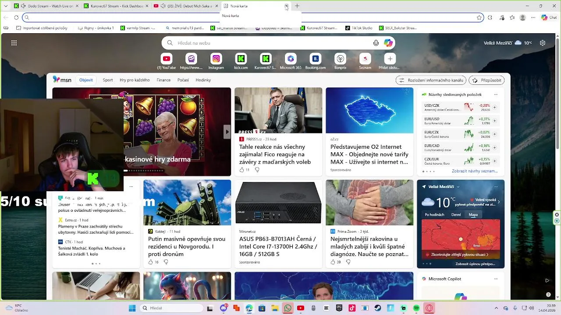
Task: Open the kick.com quick link tile
Action: click(241, 59)
